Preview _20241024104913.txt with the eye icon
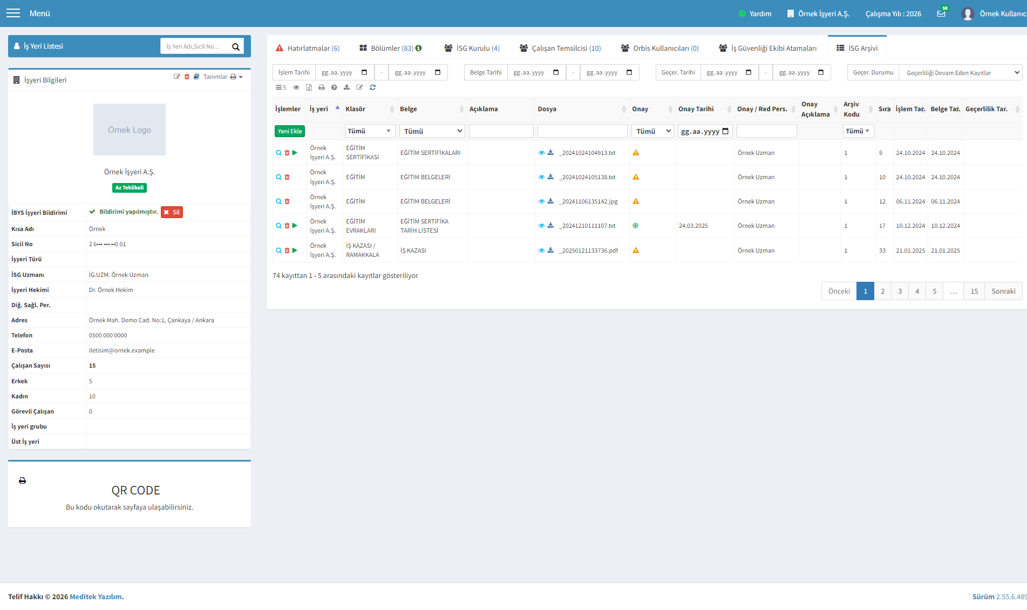Viewport: 1027px width, 610px height. tap(541, 153)
